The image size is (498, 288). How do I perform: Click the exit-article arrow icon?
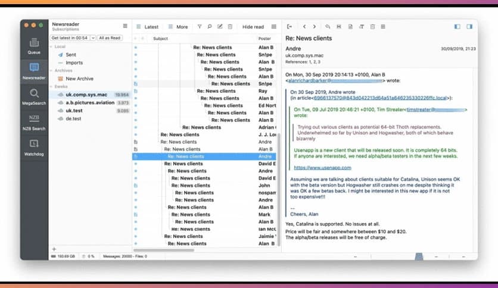(290, 27)
